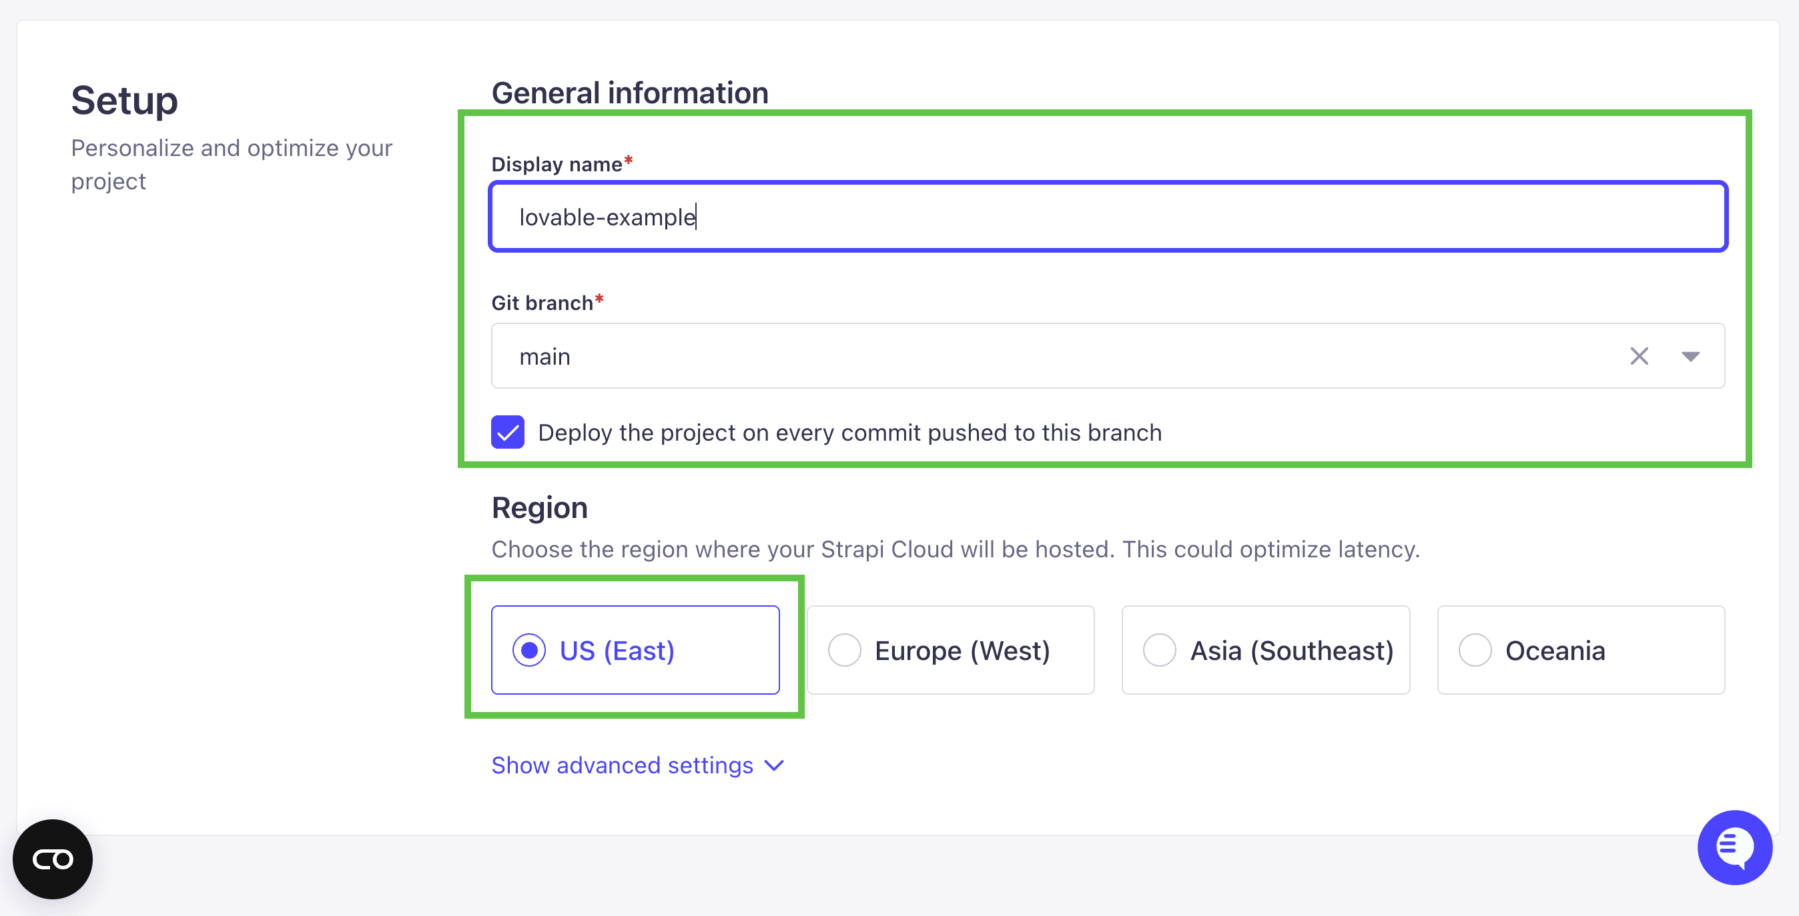Click 'Deploy the project on every commit' label
Image resolution: width=1799 pixels, height=916 pixels.
[x=850, y=433]
